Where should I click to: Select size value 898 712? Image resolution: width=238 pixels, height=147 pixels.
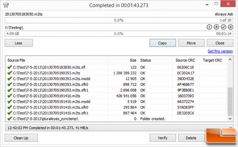(x=130, y=85)
